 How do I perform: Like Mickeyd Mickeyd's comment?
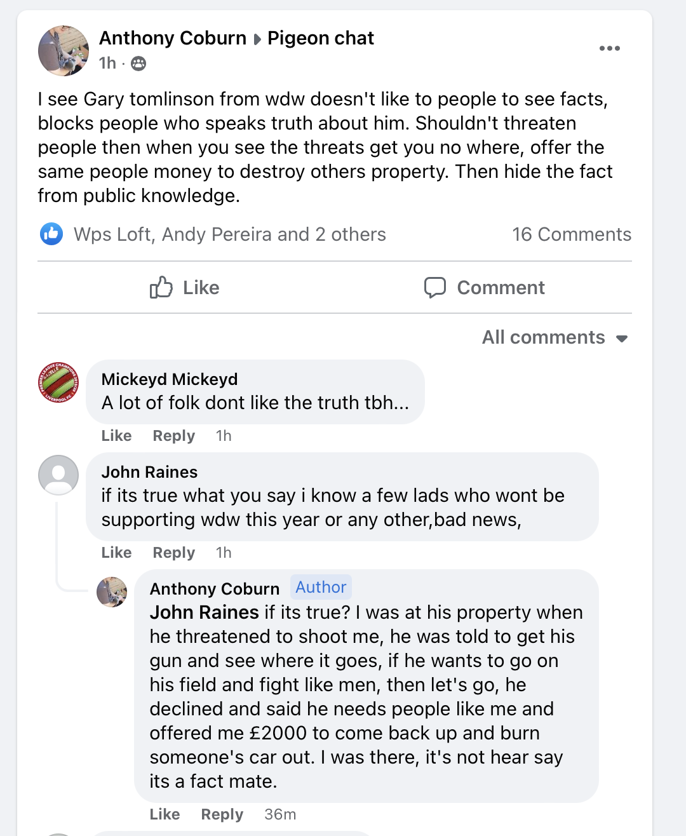[x=117, y=436]
